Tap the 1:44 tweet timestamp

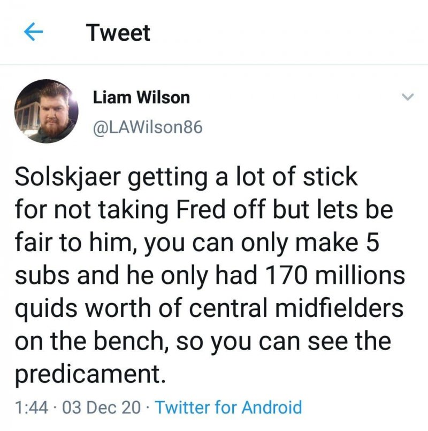pos(33,407)
